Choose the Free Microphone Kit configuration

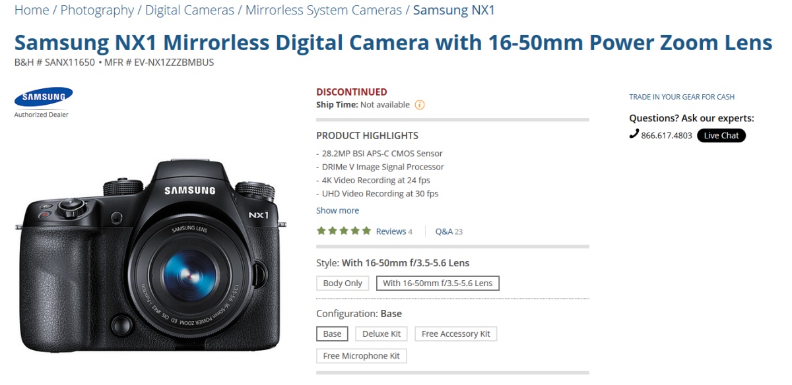[361, 356]
